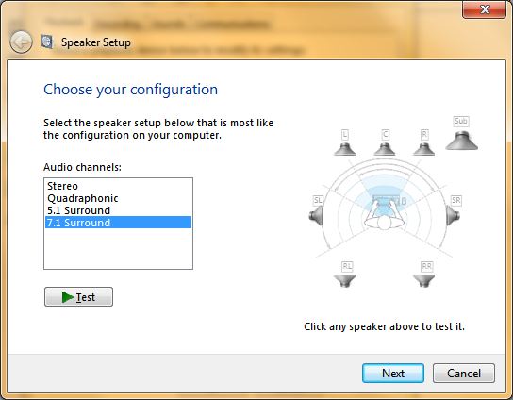
Task: Choose 7.1 Surround configuration
Action: click(x=118, y=223)
